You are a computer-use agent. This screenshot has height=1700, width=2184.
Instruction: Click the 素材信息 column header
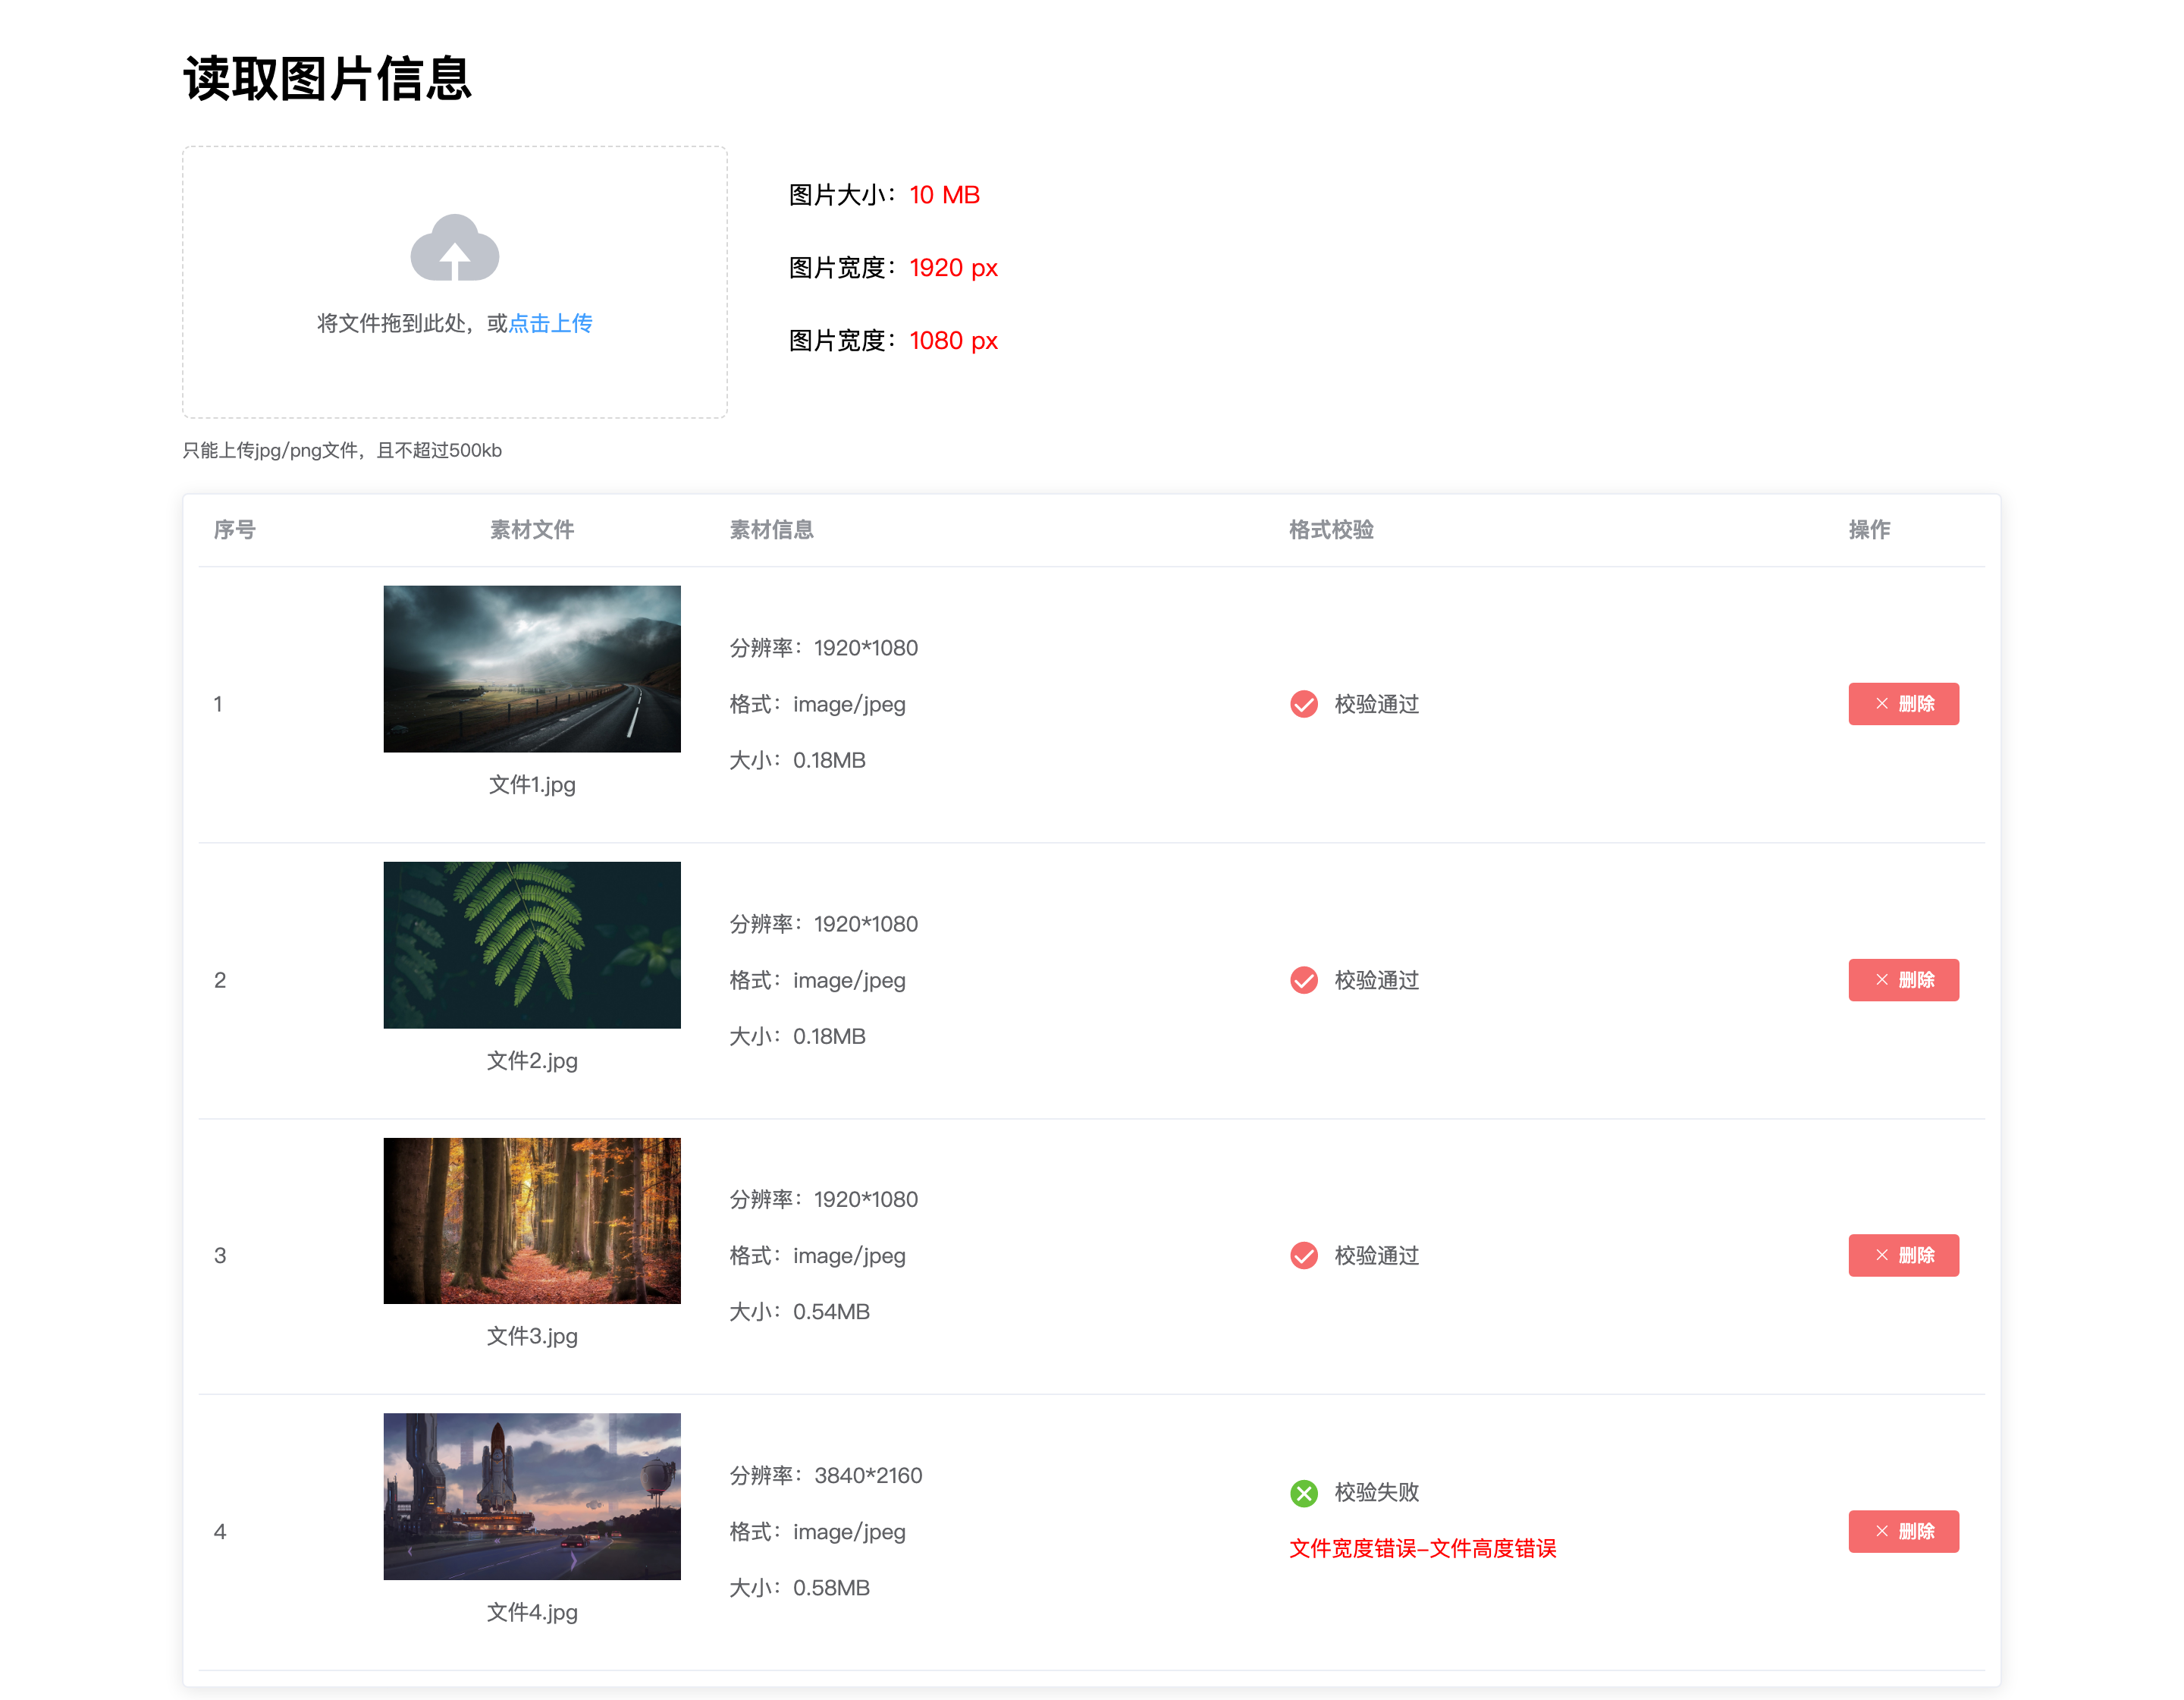(x=772, y=529)
